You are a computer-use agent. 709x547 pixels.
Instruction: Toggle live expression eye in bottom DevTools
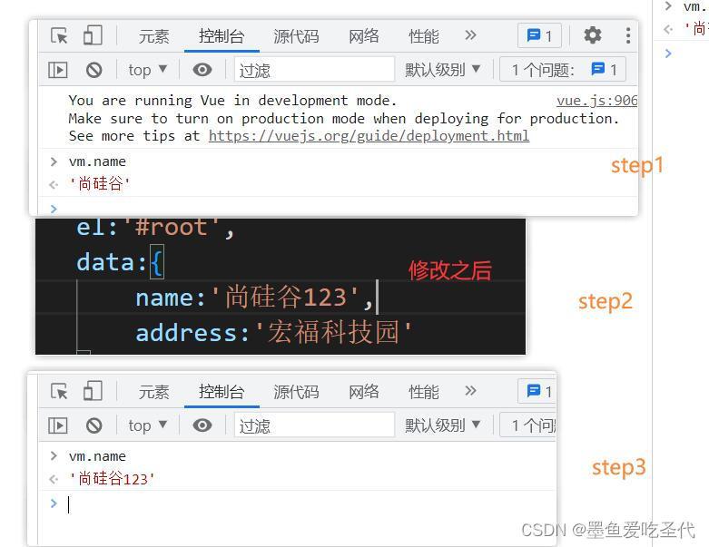202,425
